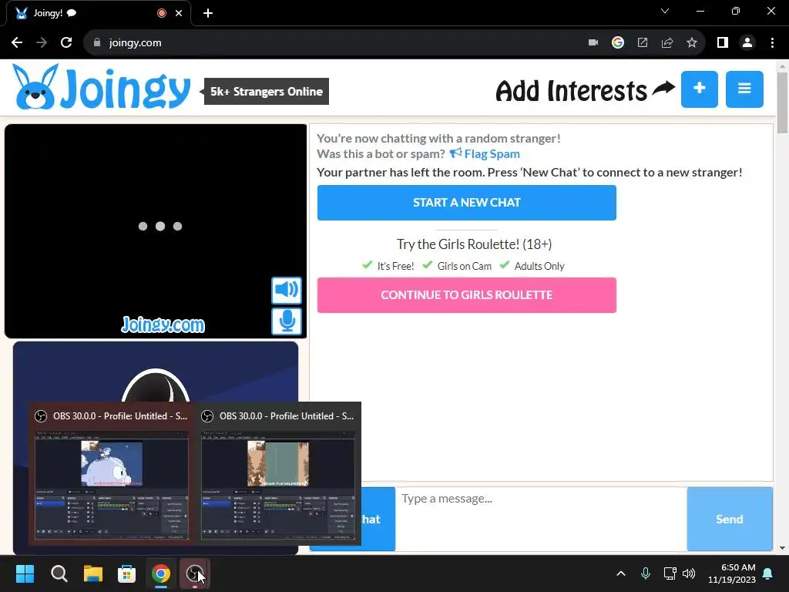Image resolution: width=789 pixels, height=592 pixels.
Task: Open the Joingy logo homepage
Action: pyautogui.click(x=101, y=88)
